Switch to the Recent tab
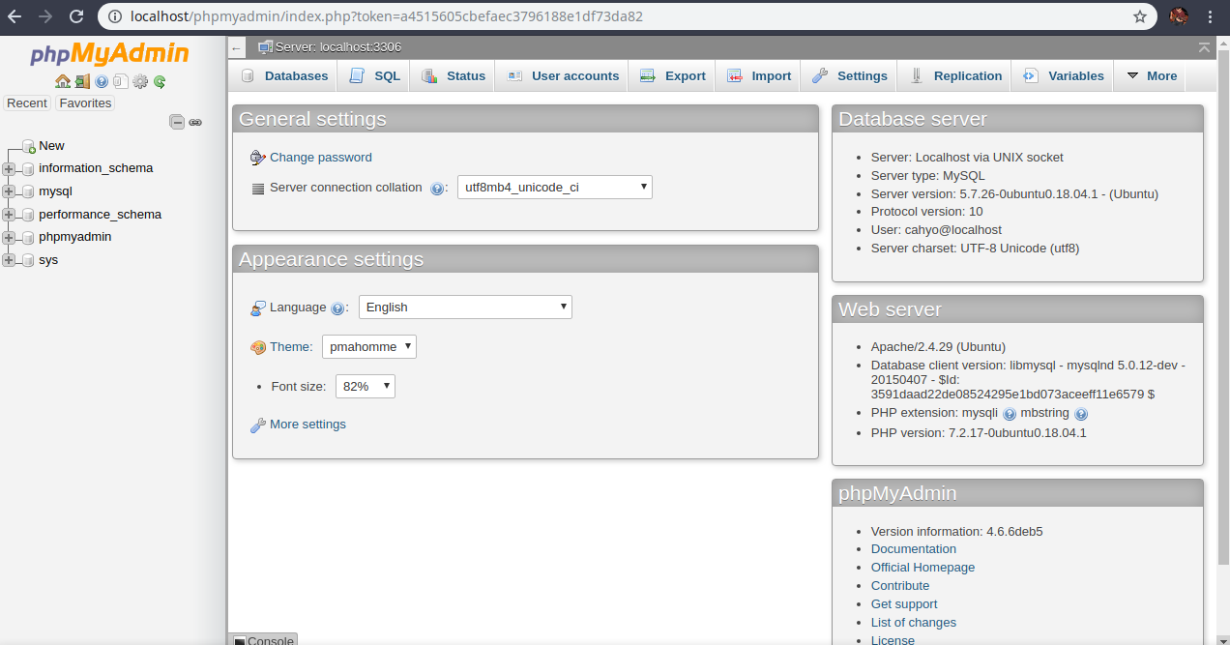Image resolution: width=1230 pixels, height=645 pixels. pos(26,103)
